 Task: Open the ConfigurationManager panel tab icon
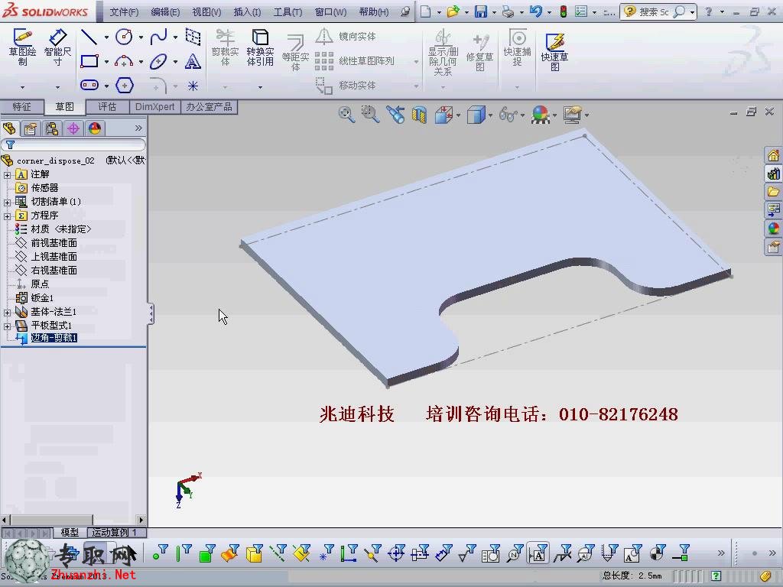point(51,128)
